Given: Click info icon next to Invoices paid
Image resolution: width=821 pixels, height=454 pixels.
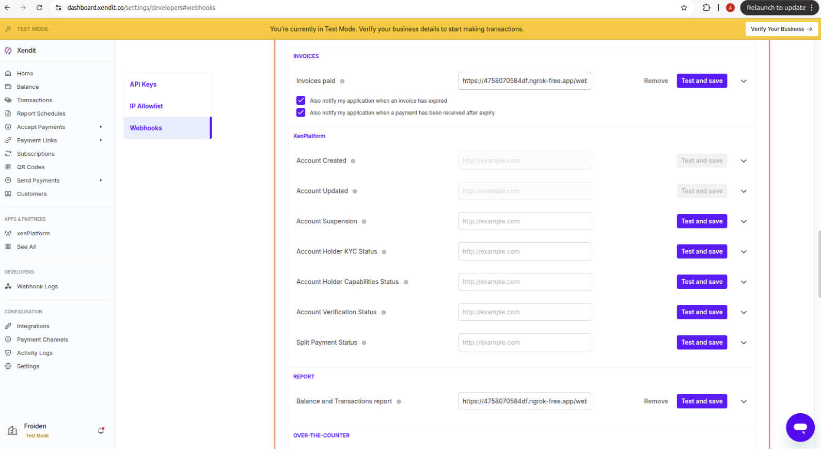Looking at the screenshot, I should click(342, 82).
